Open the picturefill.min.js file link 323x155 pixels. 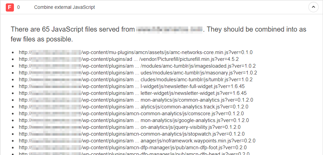(x=129, y=59)
